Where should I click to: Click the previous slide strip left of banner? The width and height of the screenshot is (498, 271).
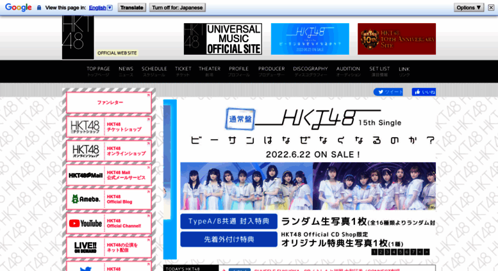pyautogui.click(x=170, y=179)
